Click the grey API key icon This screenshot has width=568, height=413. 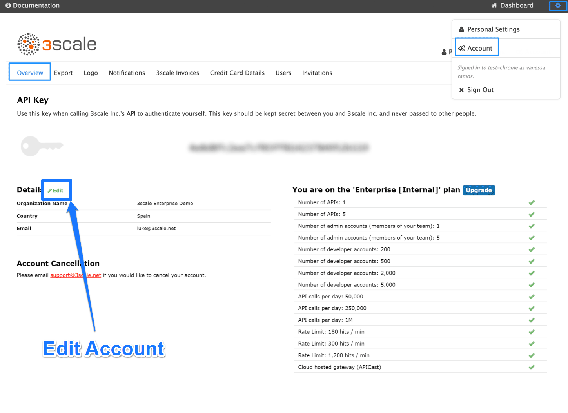click(42, 146)
